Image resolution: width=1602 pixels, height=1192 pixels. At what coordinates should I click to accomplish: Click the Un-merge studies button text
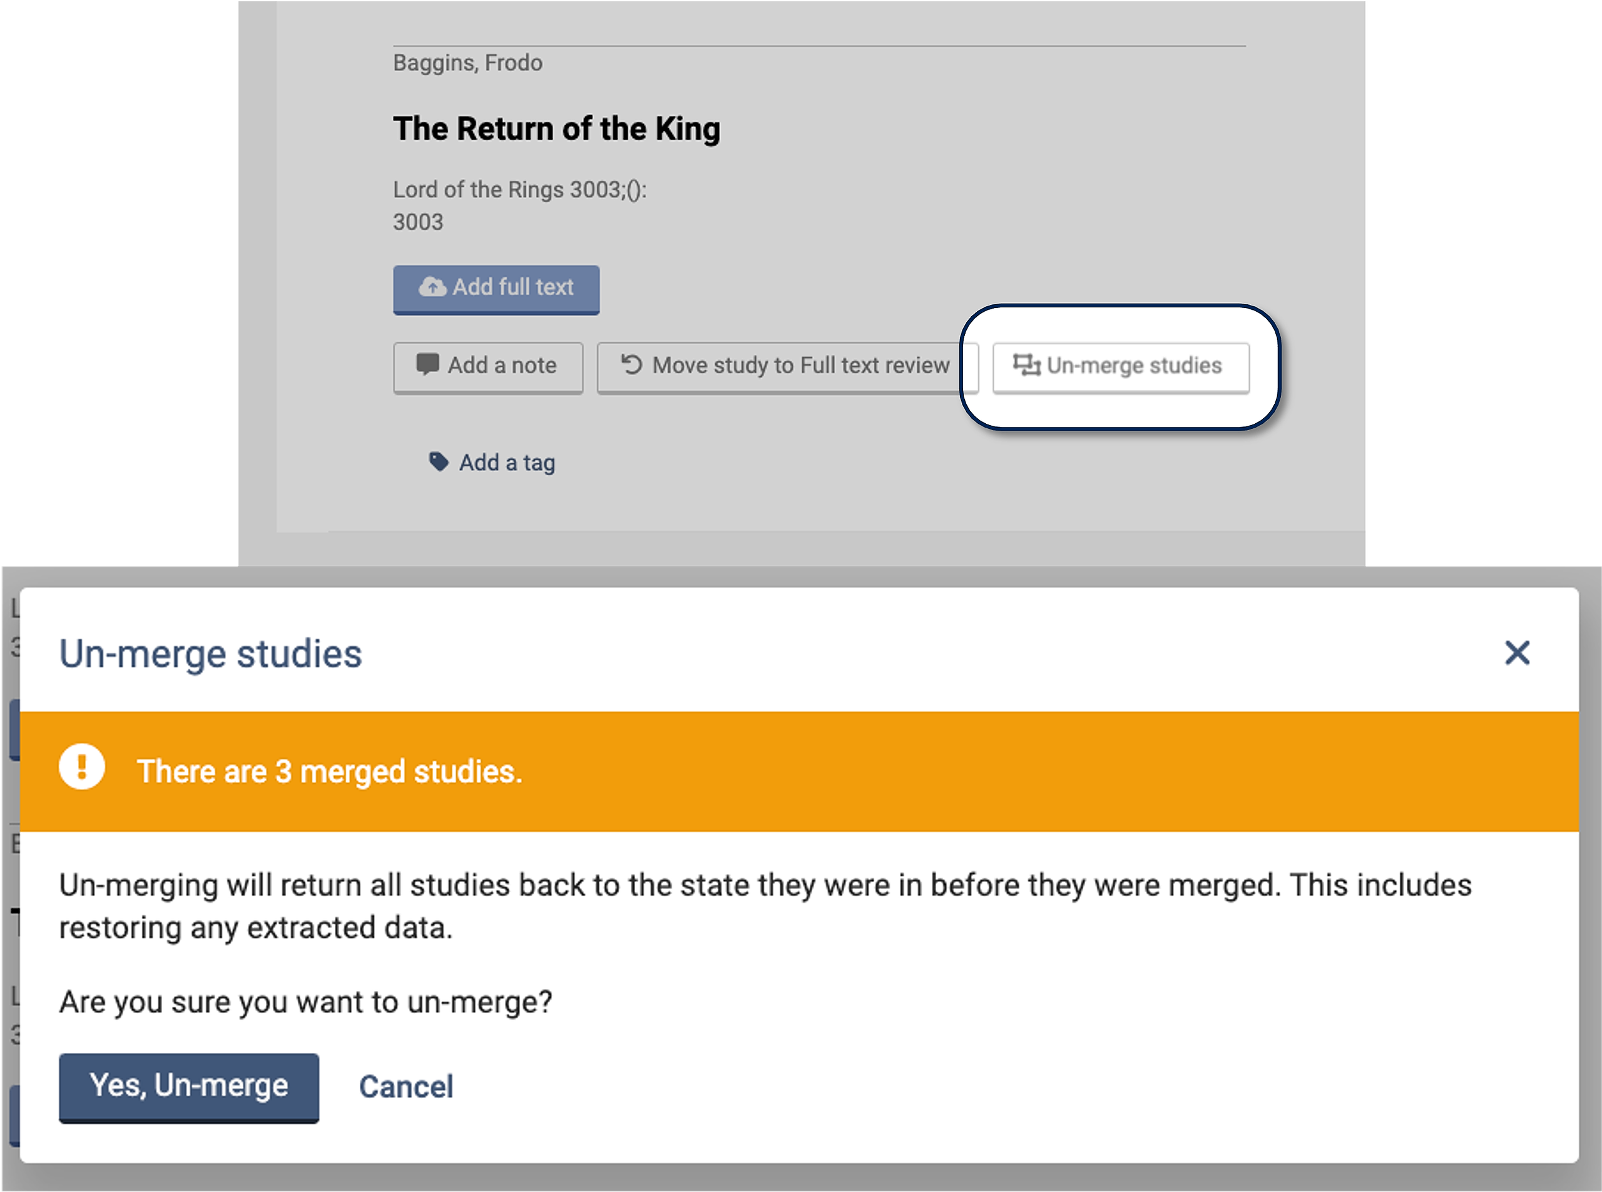click(1134, 366)
